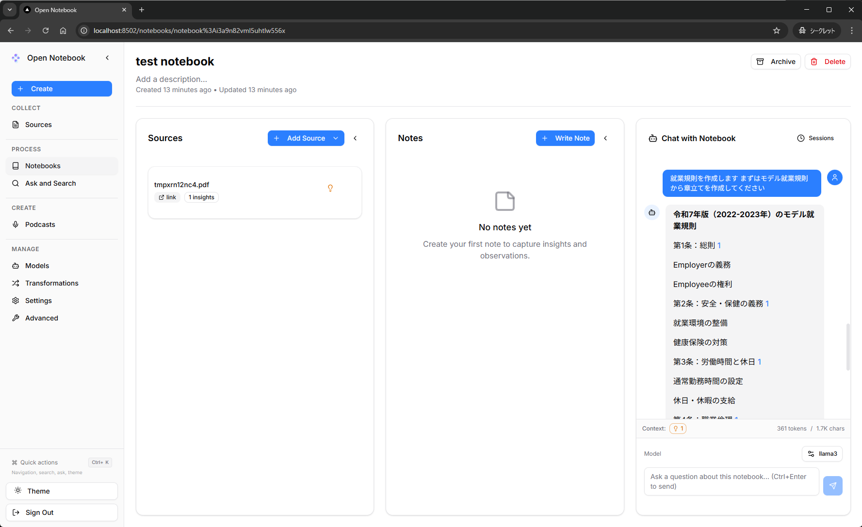
Task: Click the Theme button
Action: click(62, 491)
